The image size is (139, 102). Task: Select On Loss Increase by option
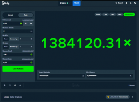coord(14,47)
